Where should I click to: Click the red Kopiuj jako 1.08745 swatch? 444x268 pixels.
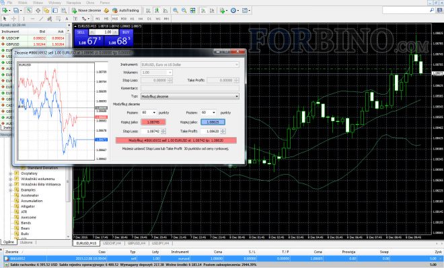click(x=153, y=122)
